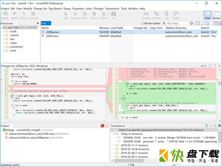Screen dimensions: 222x167
Task: Open the file filter options dropdown icon
Action: 164,23
